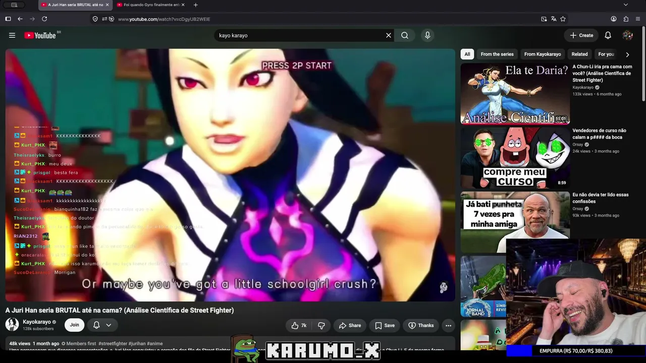Translate this page via address bar icon
Viewport: 646px width, 363px height.
[554, 19]
